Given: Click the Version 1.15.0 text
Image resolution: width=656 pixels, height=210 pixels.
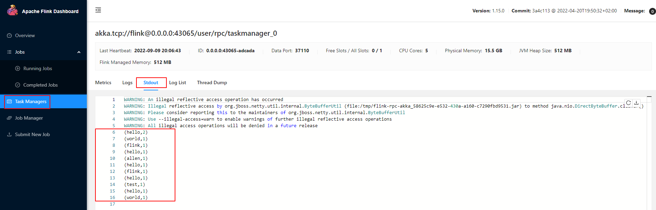Looking at the screenshot, I should coord(488,11).
